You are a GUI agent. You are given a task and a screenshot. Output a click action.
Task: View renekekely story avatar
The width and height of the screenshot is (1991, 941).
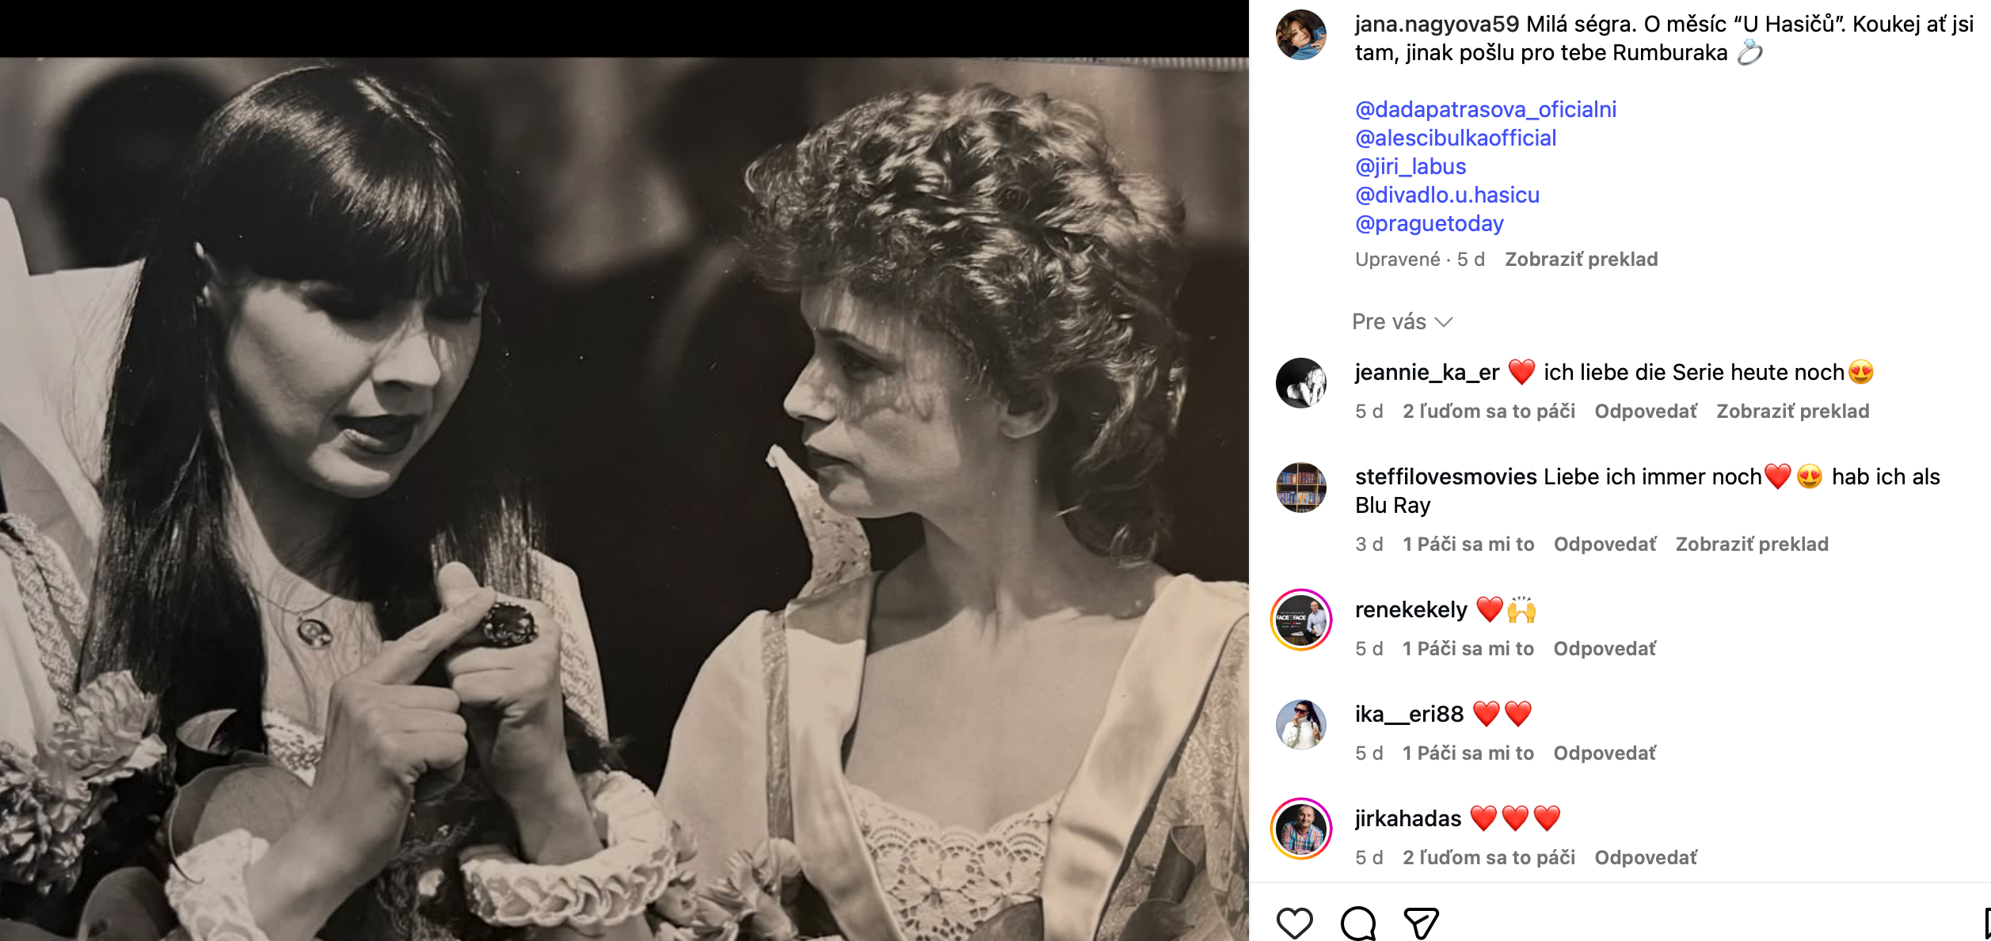tap(1300, 620)
